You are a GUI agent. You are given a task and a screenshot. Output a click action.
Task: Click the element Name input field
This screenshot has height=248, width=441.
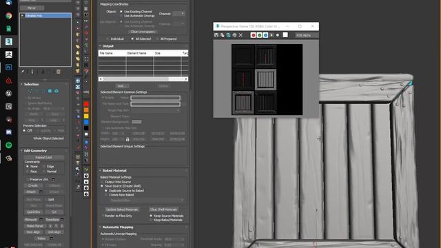pyautogui.click(x=155, y=98)
